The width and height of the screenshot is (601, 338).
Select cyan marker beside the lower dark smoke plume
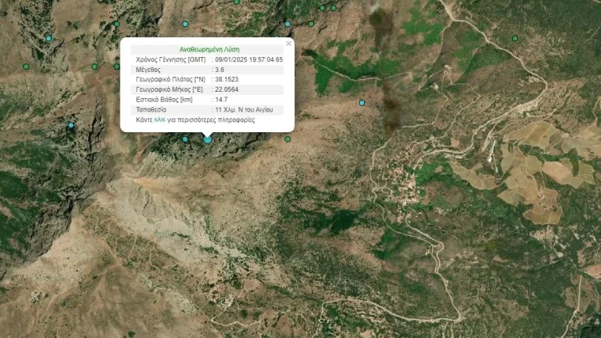coord(362,103)
